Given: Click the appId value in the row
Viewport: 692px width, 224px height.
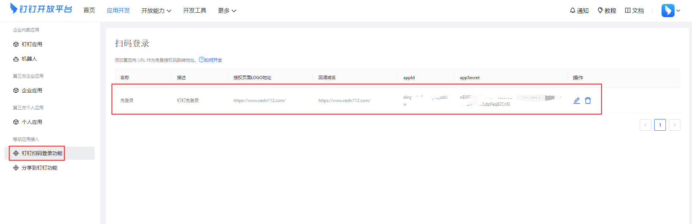Looking at the screenshot, I should click(425, 101).
